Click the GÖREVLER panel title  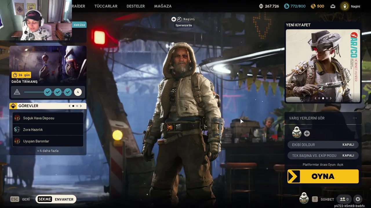click(x=28, y=106)
